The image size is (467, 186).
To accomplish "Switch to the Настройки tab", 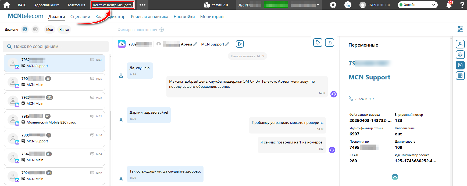I will coord(184,16).
